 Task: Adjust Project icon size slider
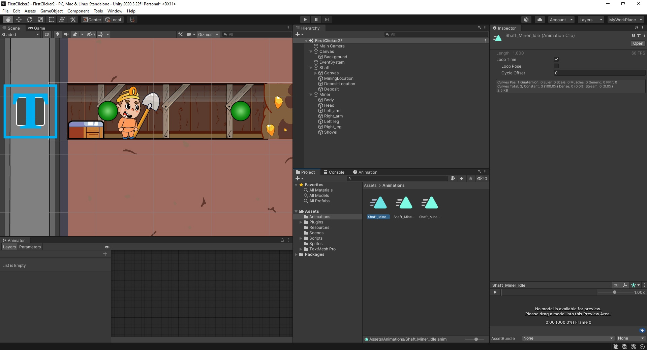(x=476, y=339)
